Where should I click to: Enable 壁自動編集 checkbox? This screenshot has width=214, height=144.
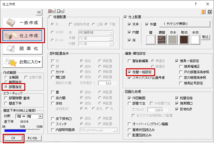click(x=130, y=61)
